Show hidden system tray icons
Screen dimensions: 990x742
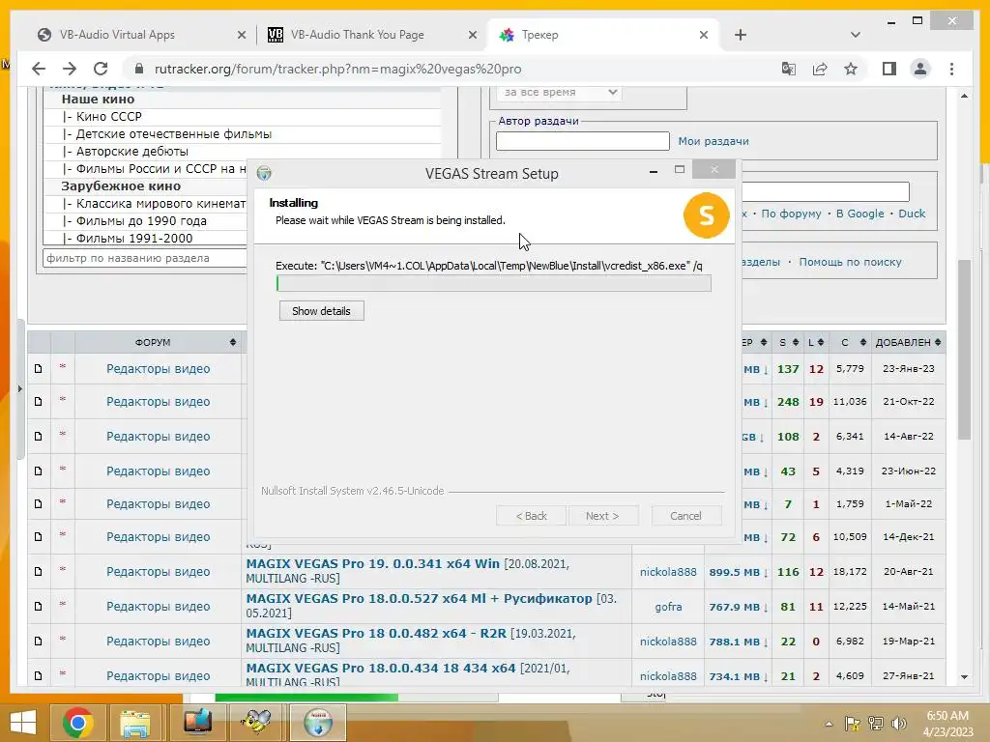(829, 724)
